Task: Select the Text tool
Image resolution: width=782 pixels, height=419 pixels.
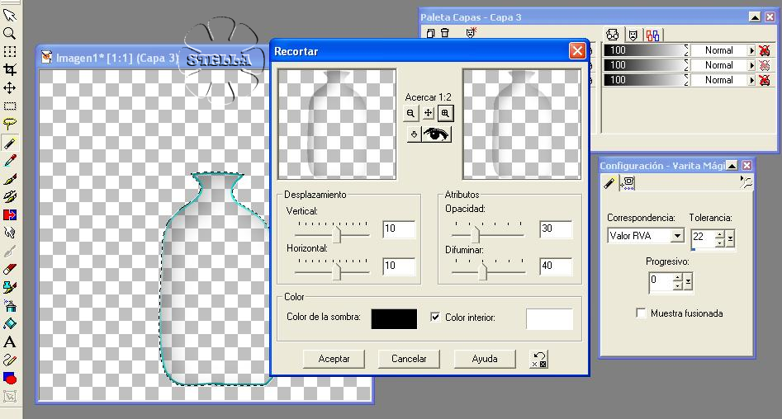Action: [x=9, y=342]
